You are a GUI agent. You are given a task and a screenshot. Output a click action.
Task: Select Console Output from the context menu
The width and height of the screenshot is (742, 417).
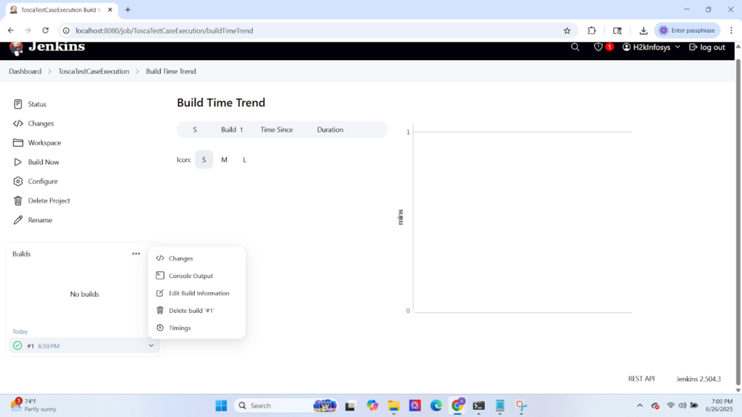189,275
